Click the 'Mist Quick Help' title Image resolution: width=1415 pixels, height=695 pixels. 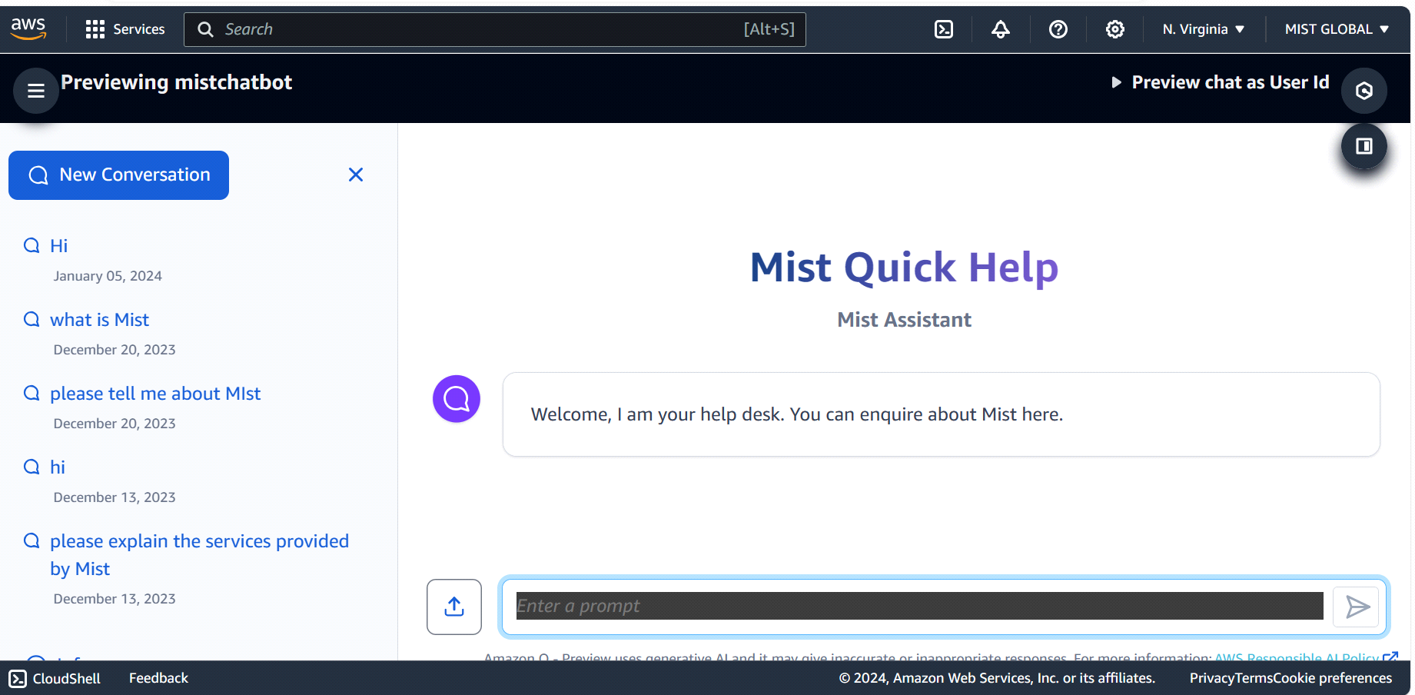[x=905, y=267]
